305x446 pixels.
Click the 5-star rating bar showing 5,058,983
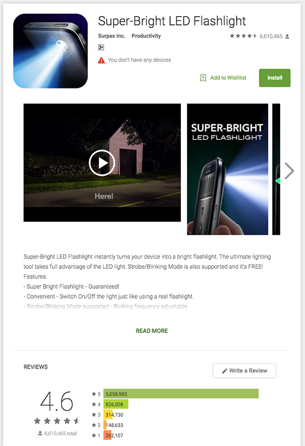tap(181, 394)
